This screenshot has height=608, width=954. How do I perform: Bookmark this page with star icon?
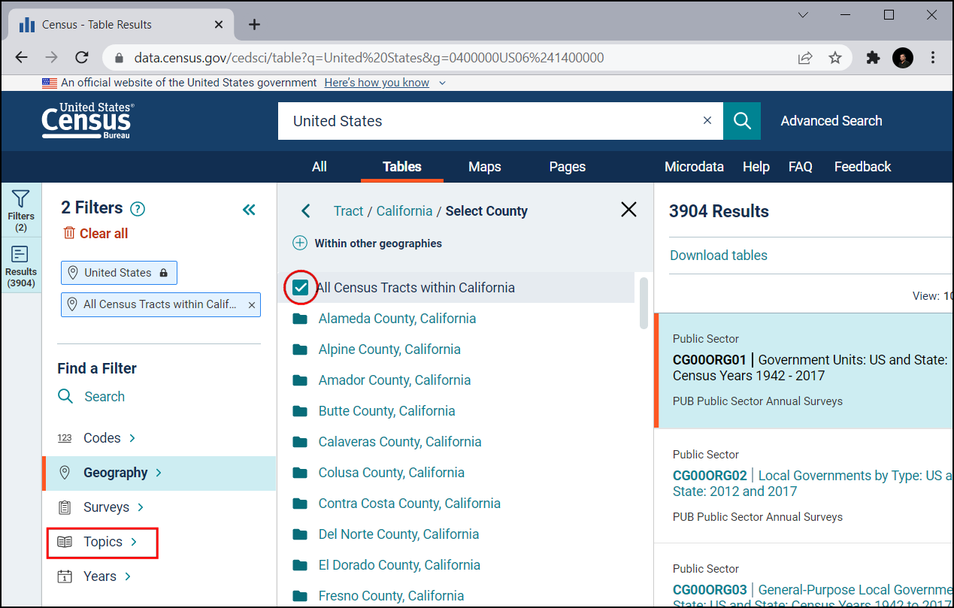coord(834,58)
